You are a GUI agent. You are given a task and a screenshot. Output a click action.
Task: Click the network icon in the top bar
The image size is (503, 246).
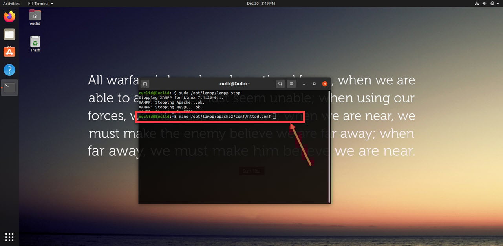pos(477,4)
